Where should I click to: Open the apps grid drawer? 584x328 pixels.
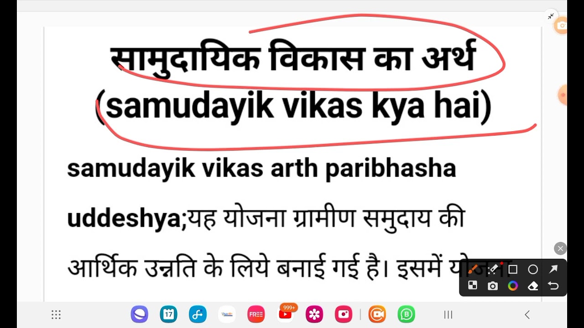(56, 315)
